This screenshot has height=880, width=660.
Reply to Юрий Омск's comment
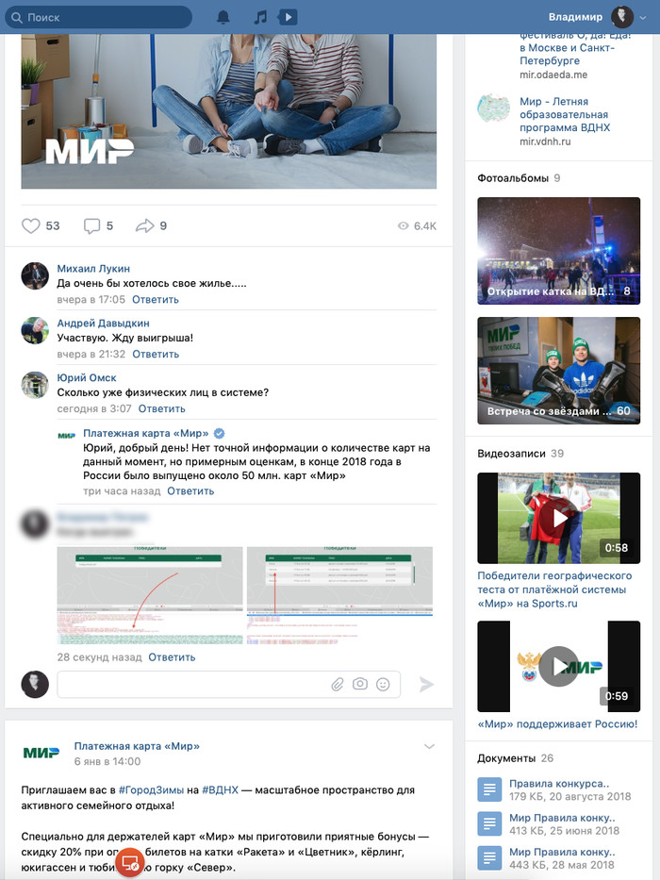[161, 408]
